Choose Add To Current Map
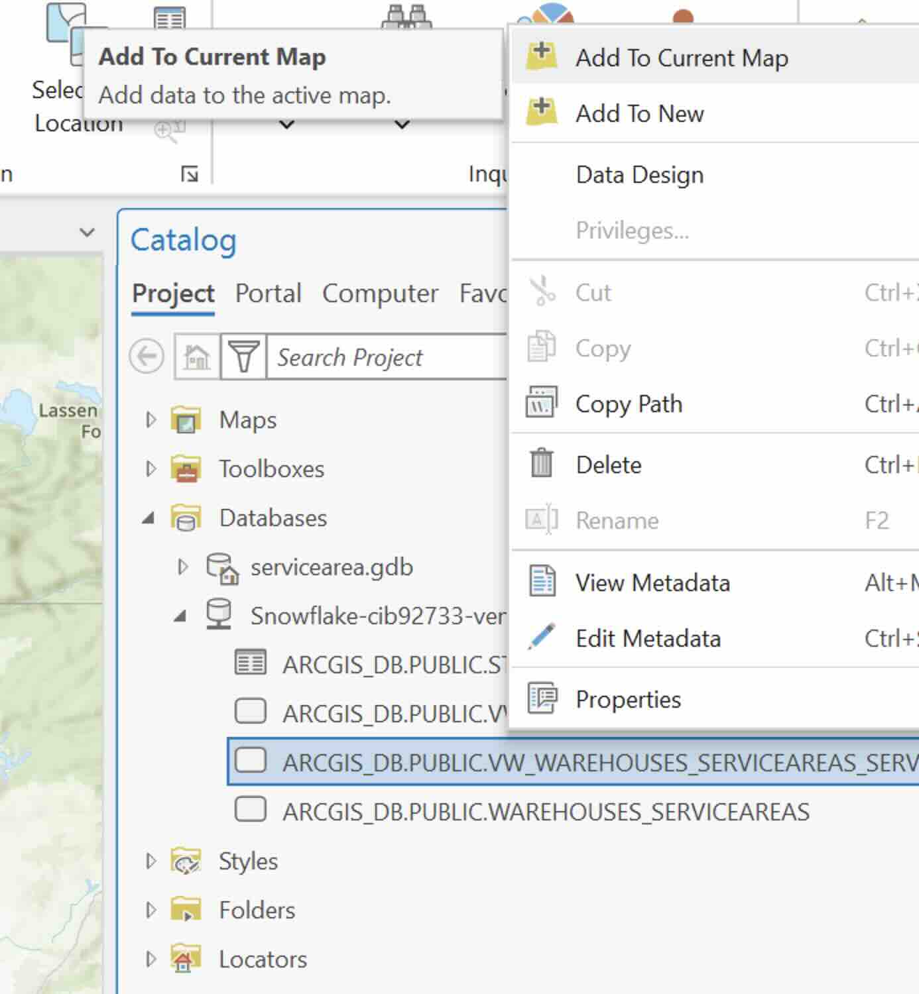Viewport: 919px width, 994px height. coord(681,58)
